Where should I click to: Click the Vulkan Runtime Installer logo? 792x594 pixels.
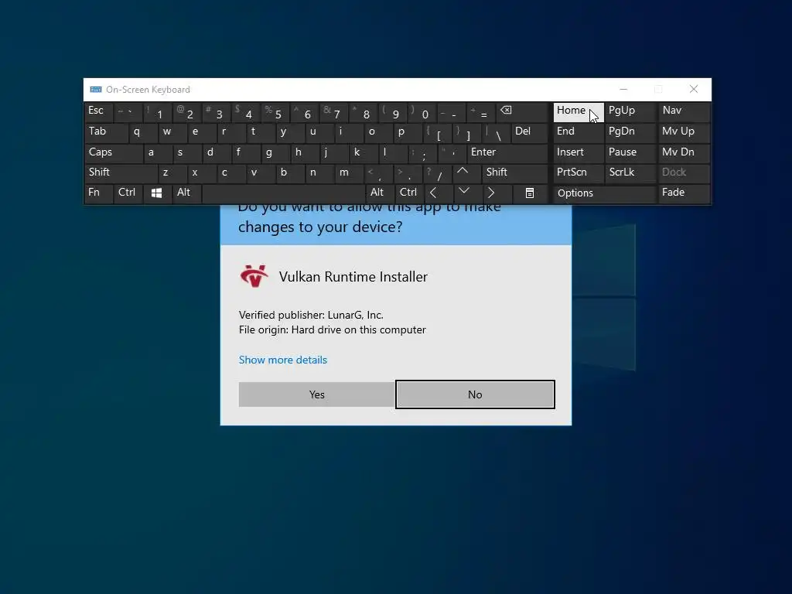[x=254, y=276]
